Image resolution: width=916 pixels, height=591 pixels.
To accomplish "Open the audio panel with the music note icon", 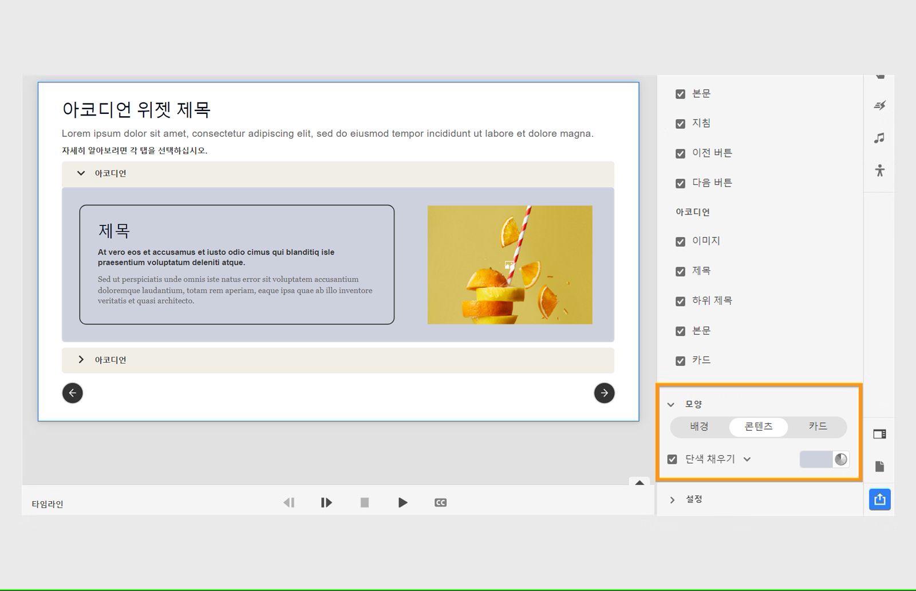I will click(880, 137).
